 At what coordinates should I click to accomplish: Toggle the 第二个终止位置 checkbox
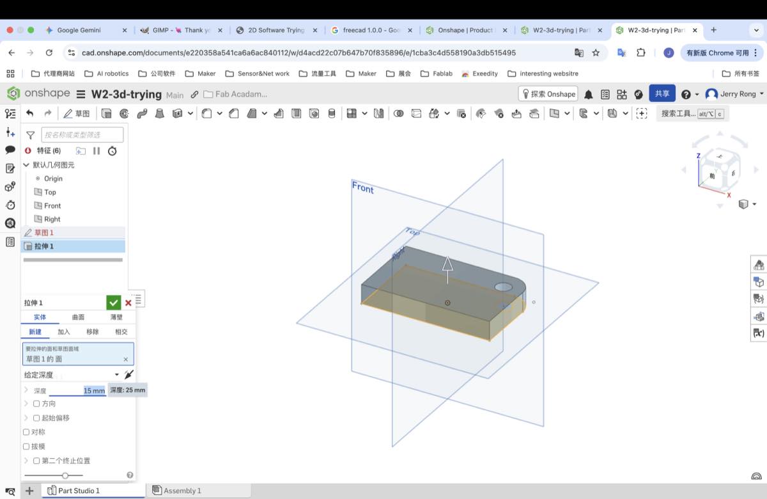click(x=36, y=461)
